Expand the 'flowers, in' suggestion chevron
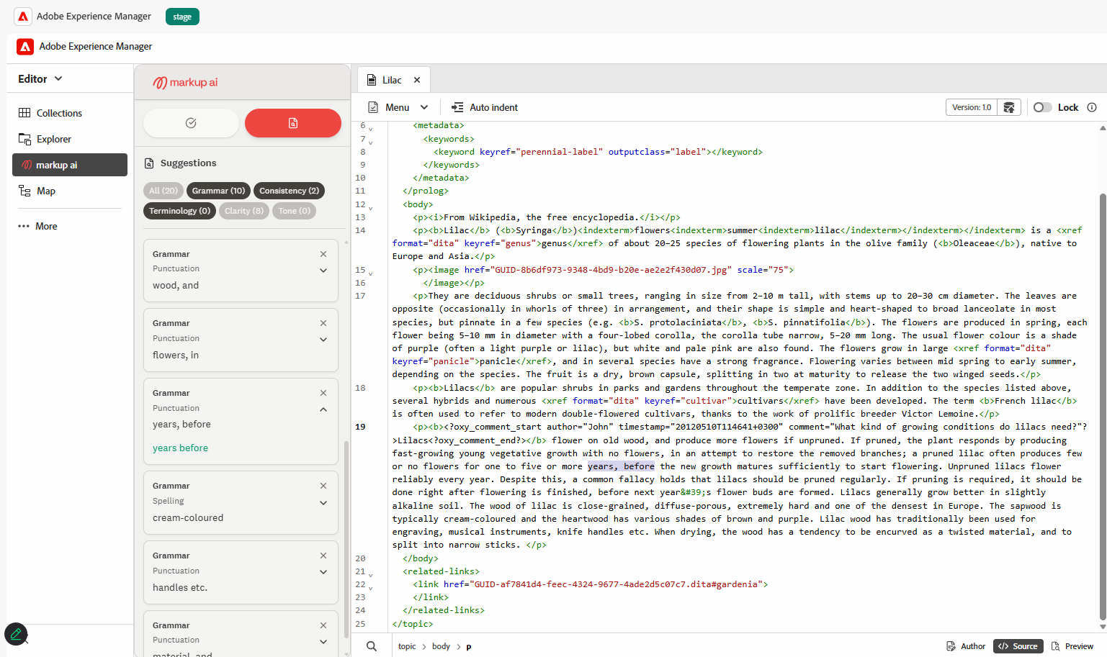 (x=323, y=340)
